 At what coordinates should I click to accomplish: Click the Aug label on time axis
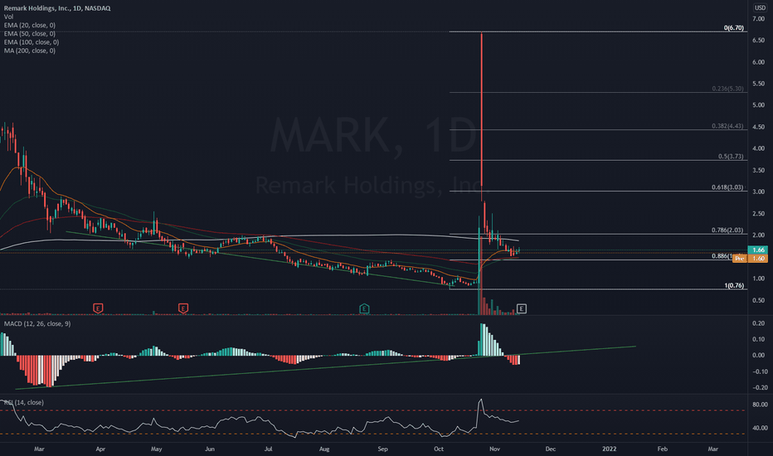pyautogui.click(x=324, y=449)
